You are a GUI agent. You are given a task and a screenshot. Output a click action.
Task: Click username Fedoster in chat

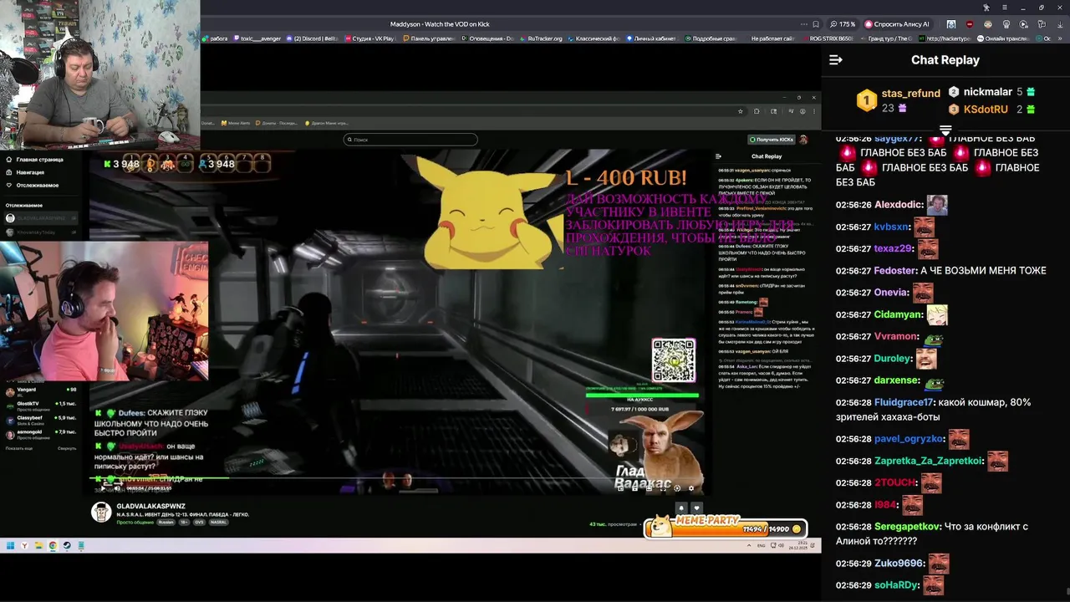[x=894, y=271]
